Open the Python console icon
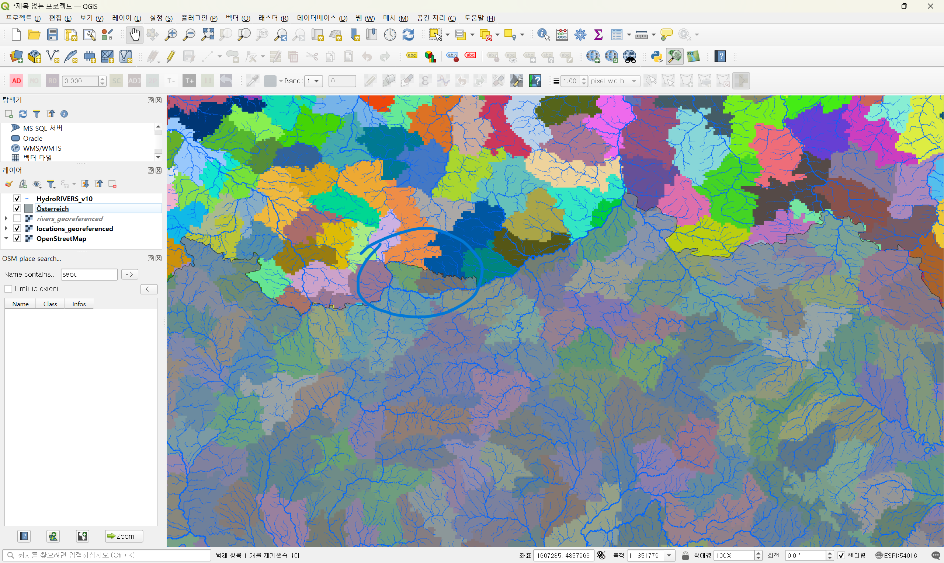The width and height of the screenshot is (944, 563). (657, 56)
